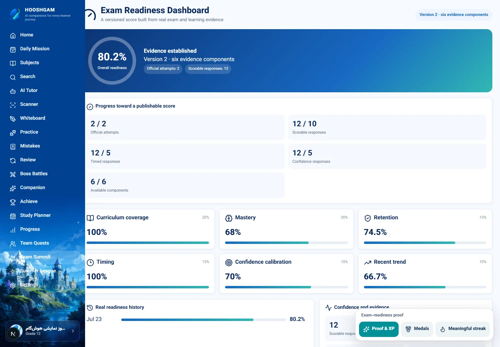Open Search via the magnifier icon
Screen dimensions: 500x347
13,77
